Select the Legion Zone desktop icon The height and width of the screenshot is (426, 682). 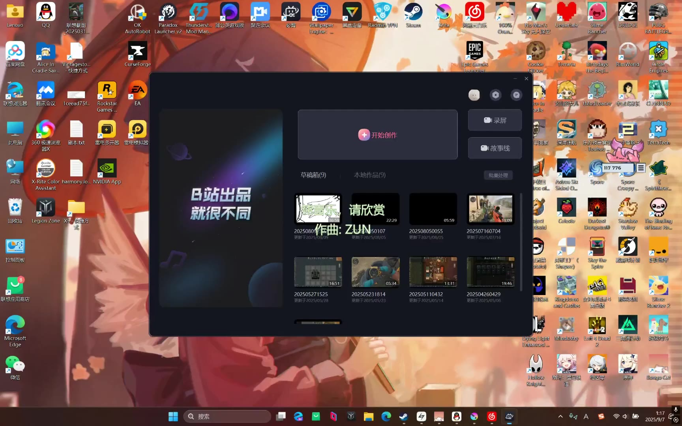pyautogui.click(x=46, y=211)
